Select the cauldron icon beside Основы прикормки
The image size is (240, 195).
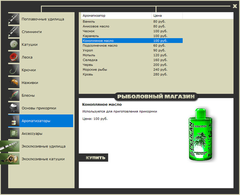14,108
